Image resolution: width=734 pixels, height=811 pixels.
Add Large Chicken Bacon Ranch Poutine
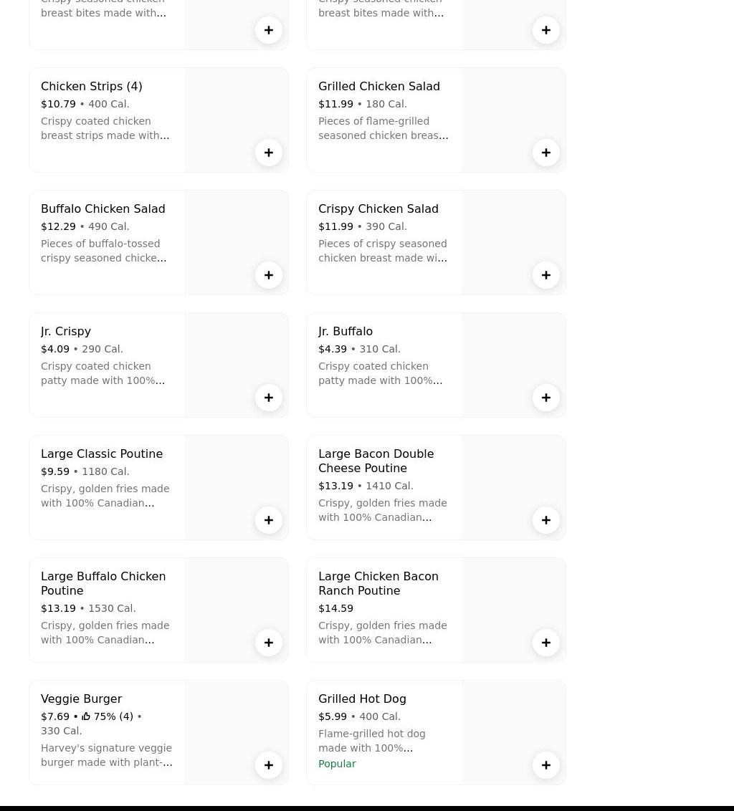coord(546,643)
